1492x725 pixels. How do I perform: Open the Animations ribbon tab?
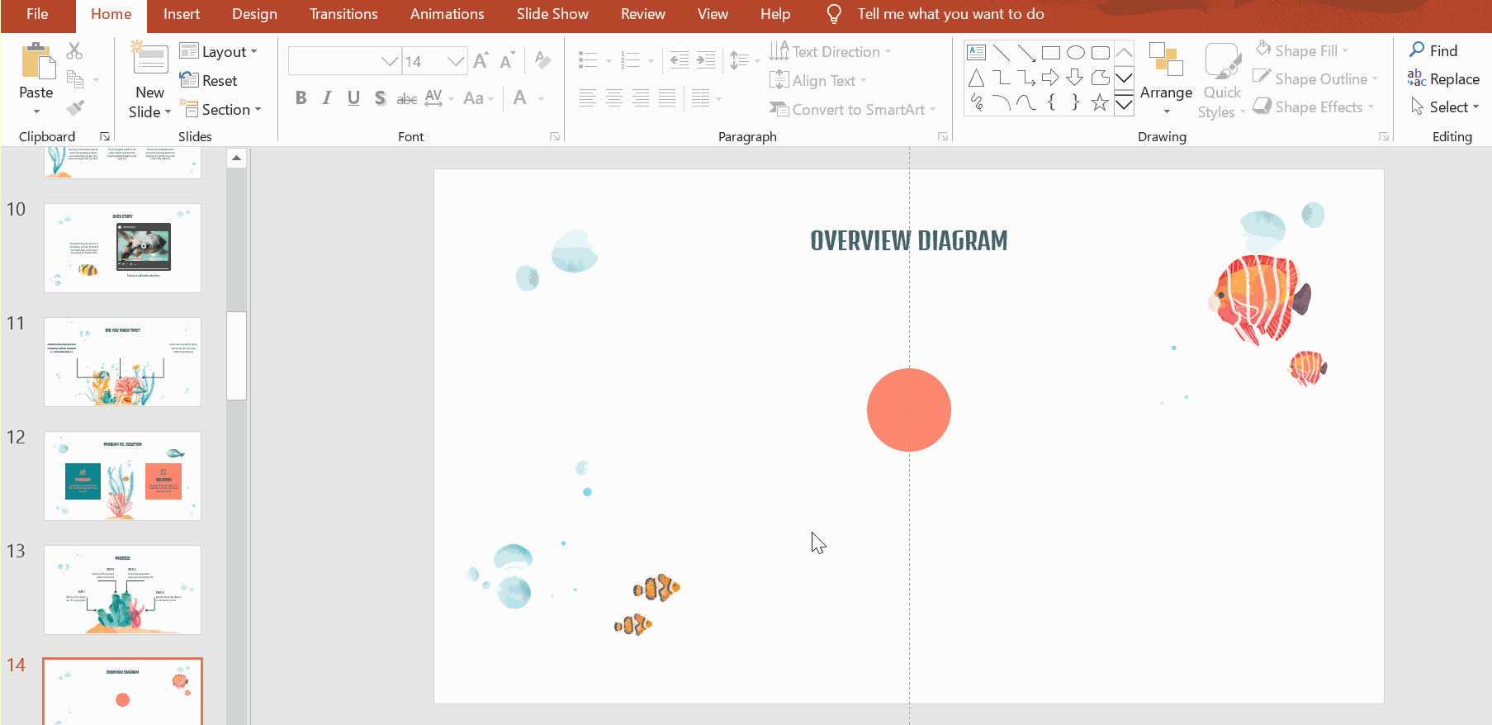(x=447, y=14)
